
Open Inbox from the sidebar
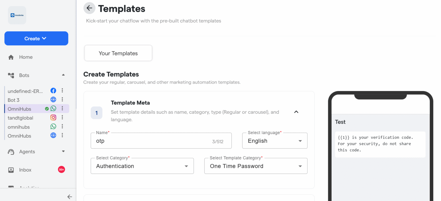coord(25,170)
